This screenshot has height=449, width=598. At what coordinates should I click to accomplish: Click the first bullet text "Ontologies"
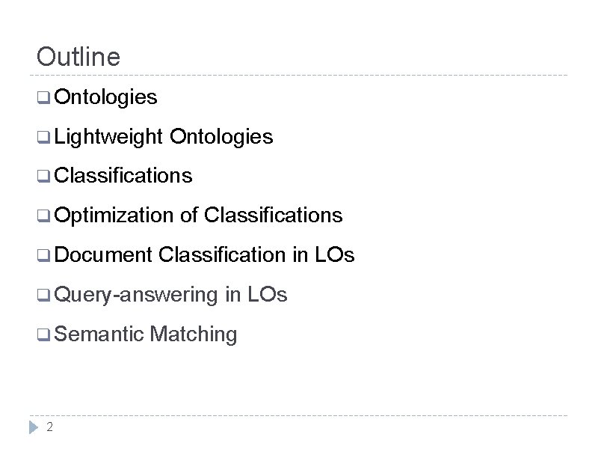[x=105, y=97]
